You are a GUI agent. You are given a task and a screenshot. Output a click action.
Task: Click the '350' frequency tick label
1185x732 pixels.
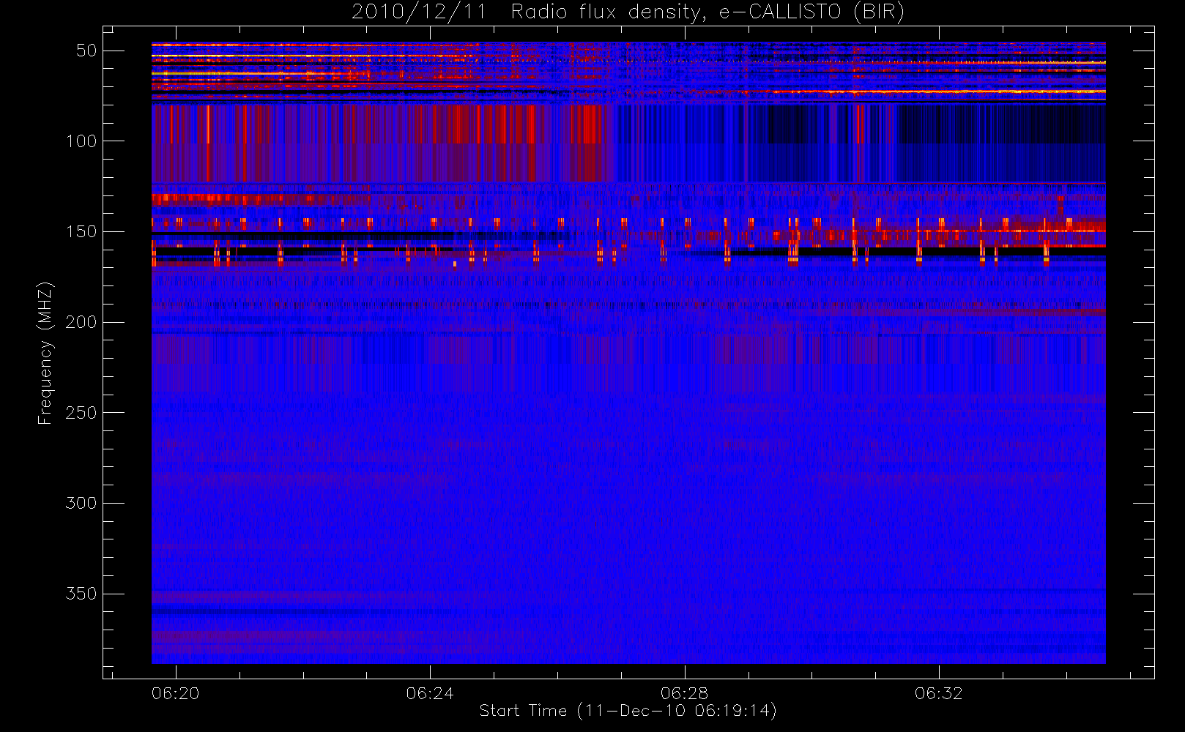point(81,594)
